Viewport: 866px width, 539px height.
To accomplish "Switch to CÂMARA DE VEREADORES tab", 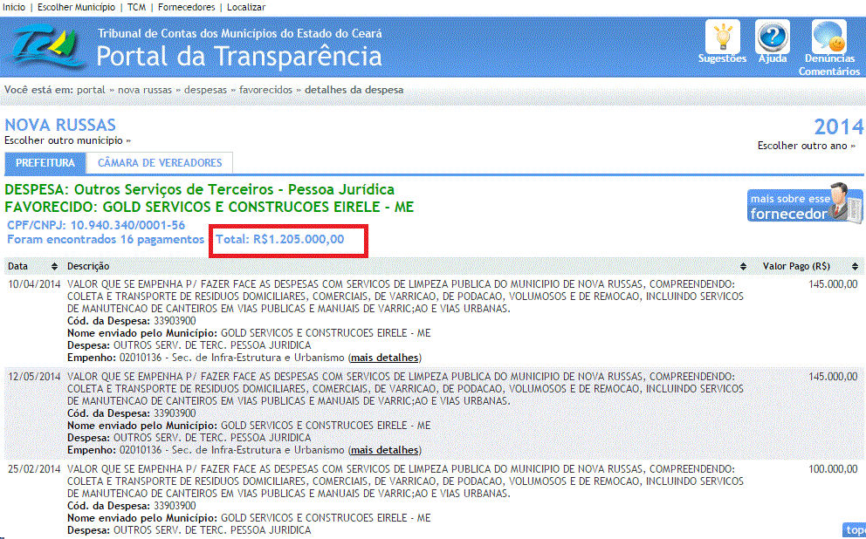I will tap(160, 163).
